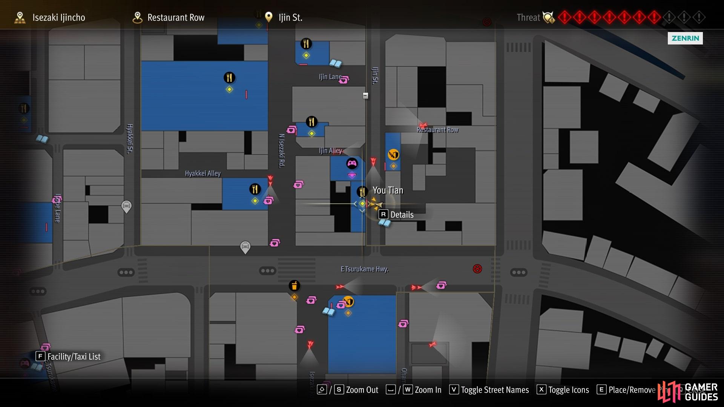Click the Isezaki Ijincho district label
Screen dimensions: 724x407
tap(58, 17)
